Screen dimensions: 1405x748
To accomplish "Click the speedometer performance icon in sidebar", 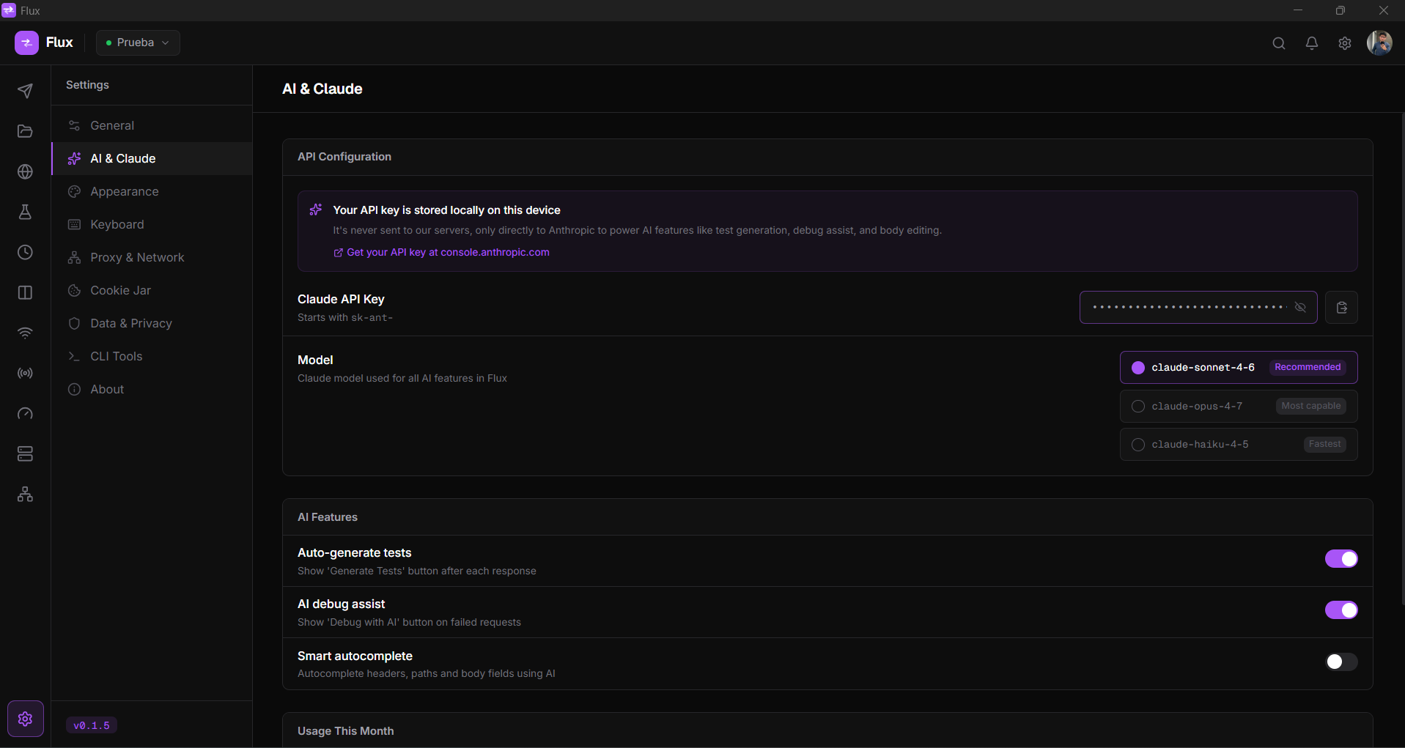I will point(25,413).
